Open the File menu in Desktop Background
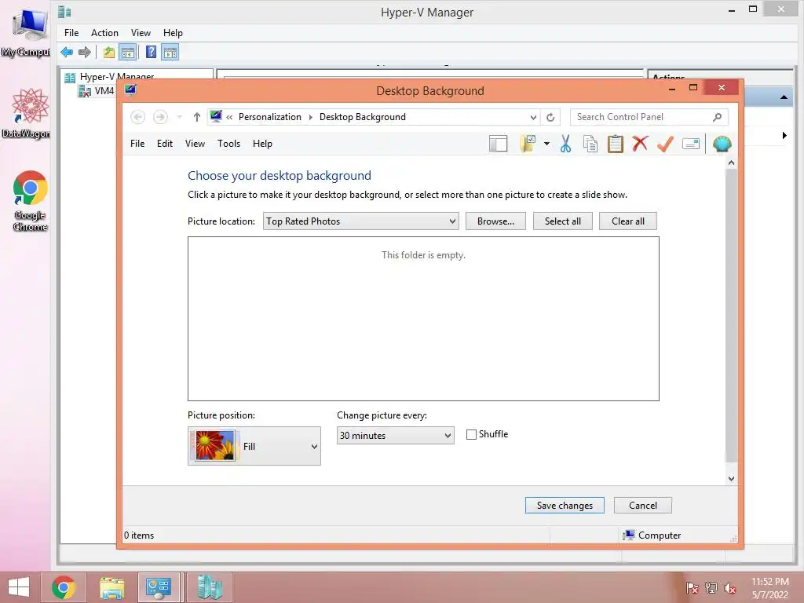This screenshot has height=603, width=804. pos(137,144)
